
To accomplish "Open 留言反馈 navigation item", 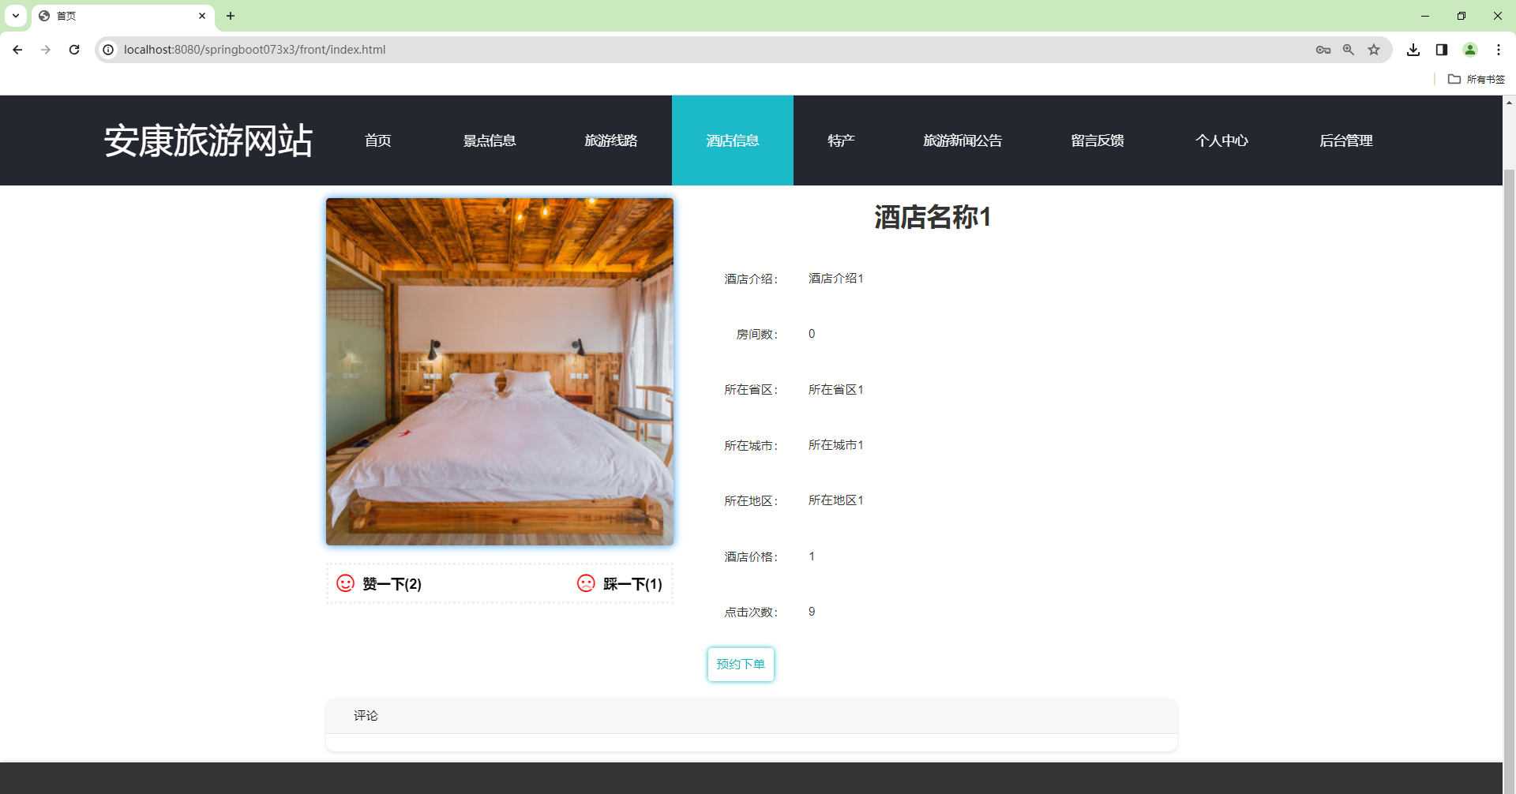I will (1098, 140).
